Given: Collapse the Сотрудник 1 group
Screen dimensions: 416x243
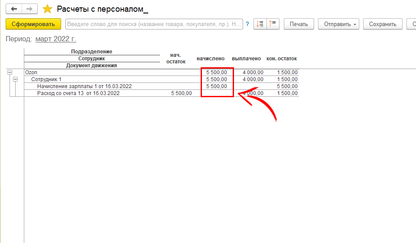Looking at the screenshot, I should pyautogui.click(x=16, y=79).
